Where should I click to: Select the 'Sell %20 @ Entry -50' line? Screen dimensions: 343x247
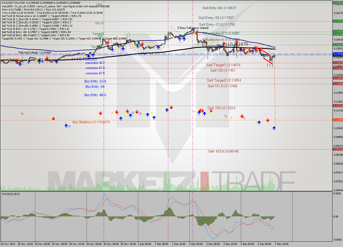pyautogui.click(x=36, y=32)
